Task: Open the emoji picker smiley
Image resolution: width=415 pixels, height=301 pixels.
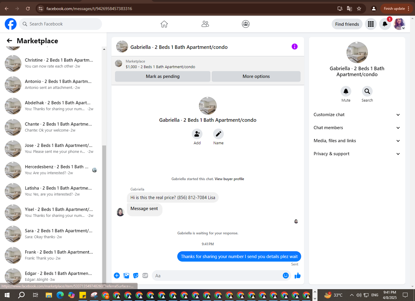Action: click(x=286, y=276)
